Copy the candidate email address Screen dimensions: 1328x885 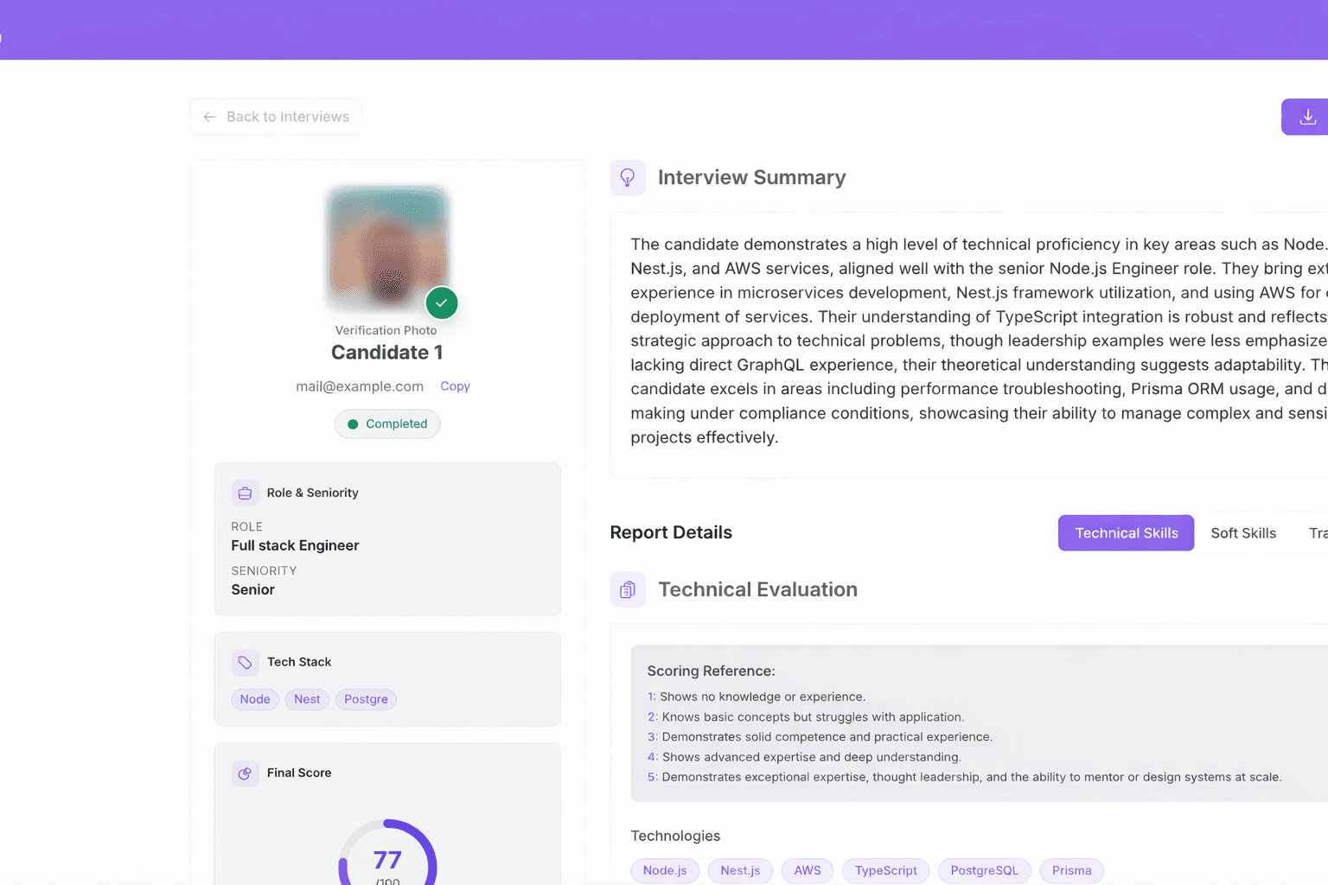tap(455, 386)
